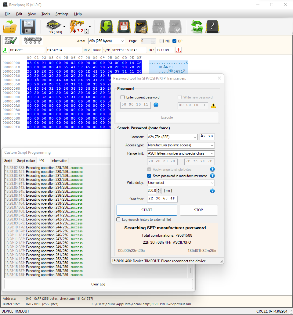Viewport: 293px width, 315px height.
Task: Click the MA5671A part number field
Action: (x=64, y=50)
